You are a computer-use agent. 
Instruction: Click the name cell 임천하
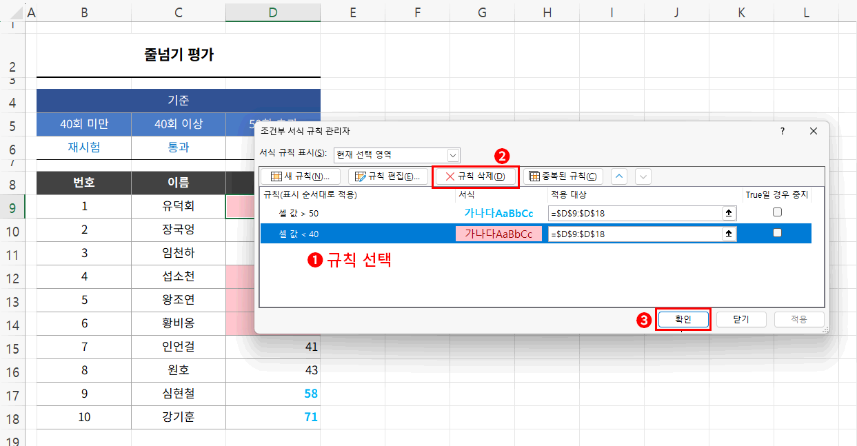pos(179,254)
